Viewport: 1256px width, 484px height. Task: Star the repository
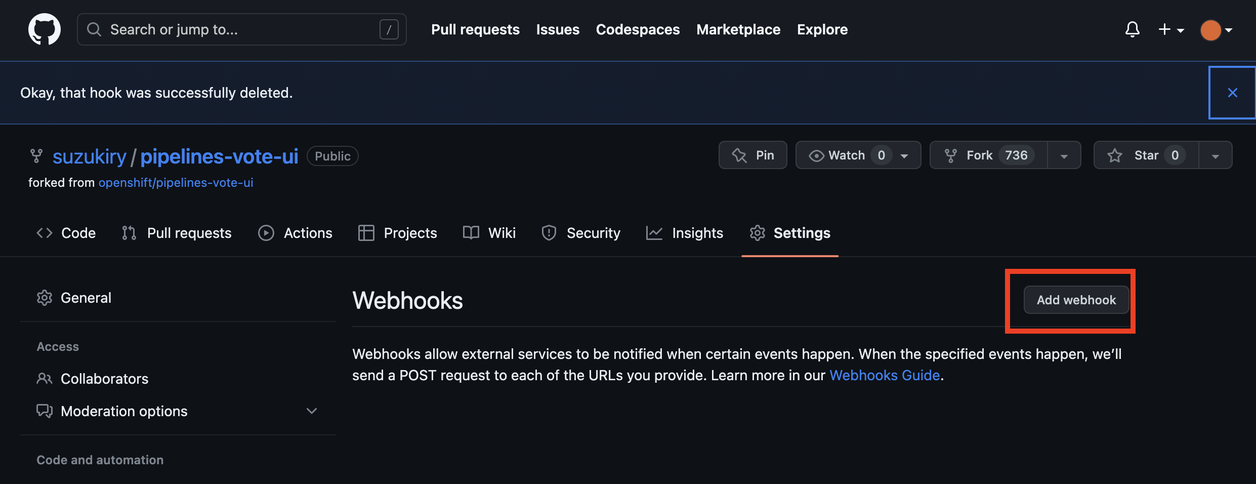point(1146,155)
